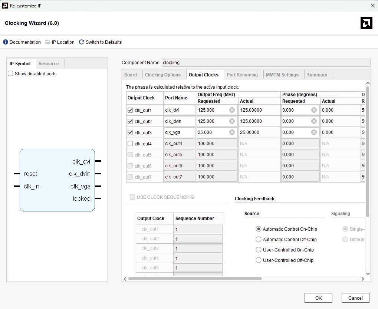Open the MMCM Settings tab
The width and height of the screenshot is (378, 309).
(282, 75)
